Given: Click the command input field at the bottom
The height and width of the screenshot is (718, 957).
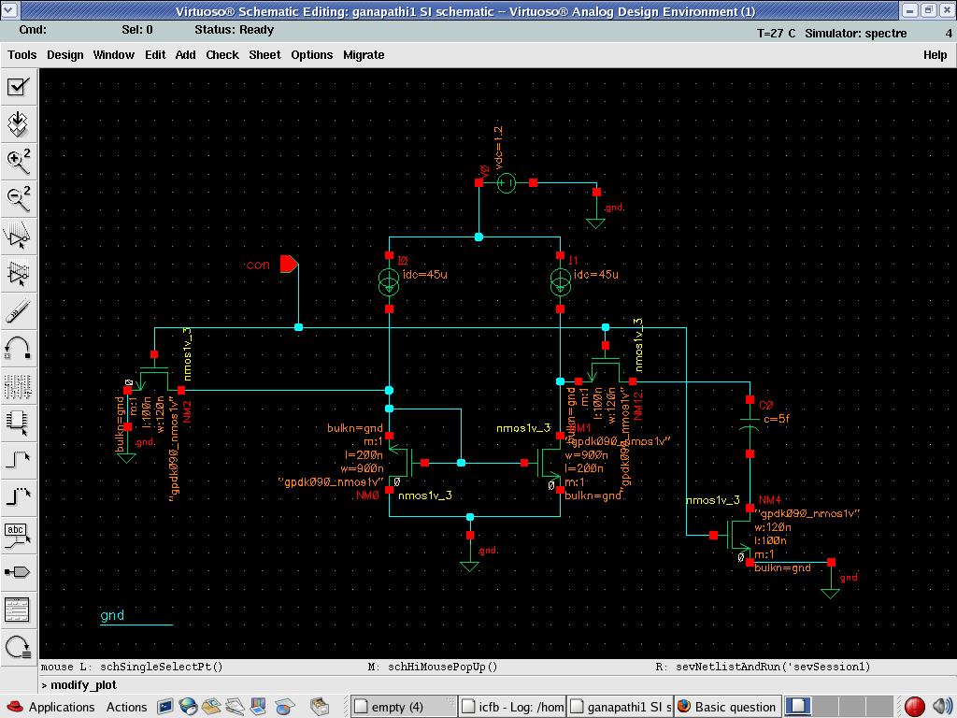Looking at the screenshot, I should coord(467,685).
